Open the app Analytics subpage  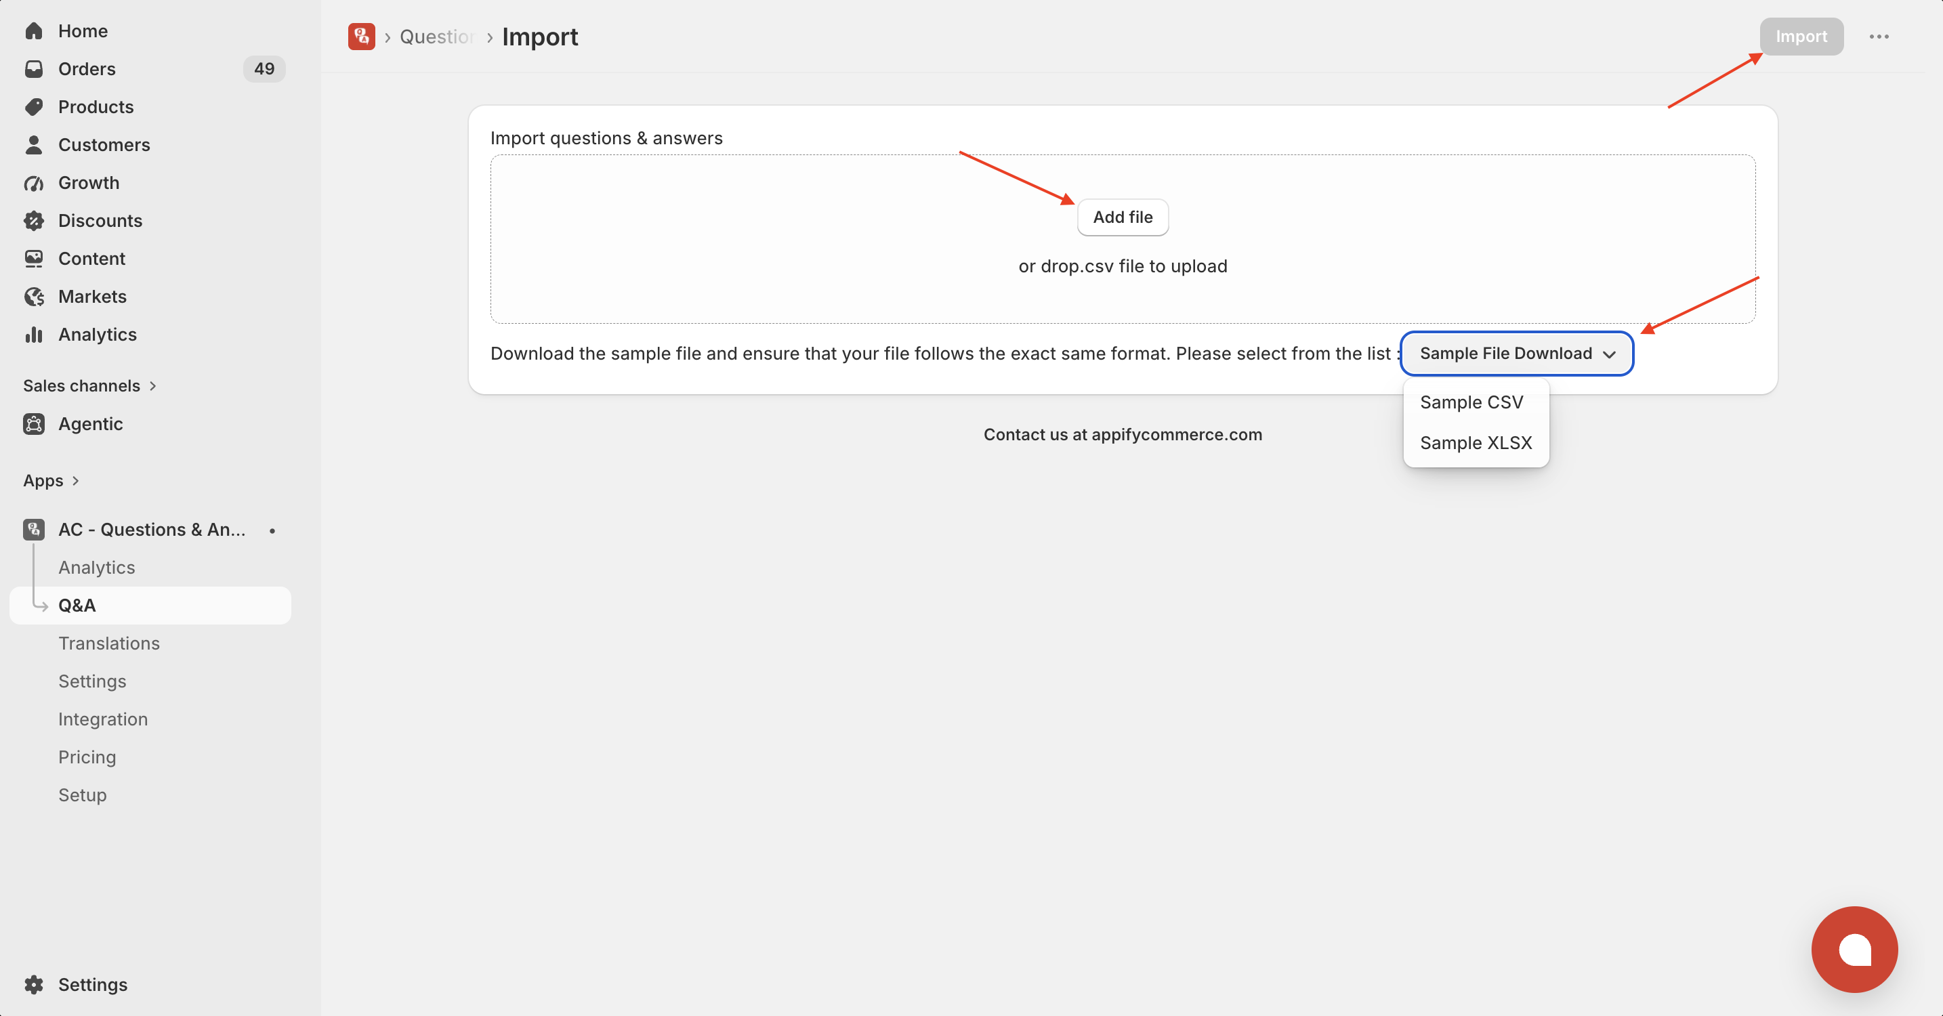[x=97, y=567]
